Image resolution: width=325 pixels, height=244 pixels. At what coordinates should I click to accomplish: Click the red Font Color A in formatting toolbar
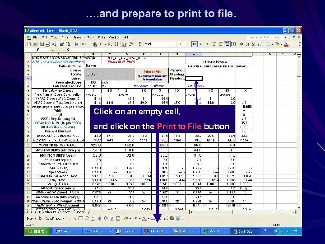pyautogui.click(x=286, y=44)
